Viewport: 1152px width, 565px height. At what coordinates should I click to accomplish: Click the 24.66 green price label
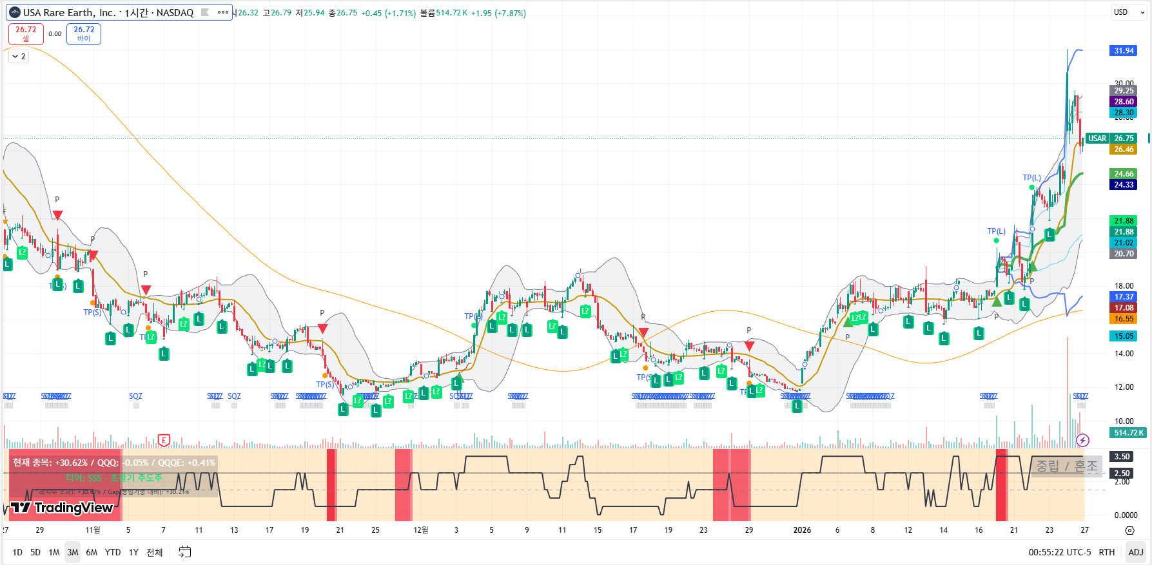coord(1124,174)
